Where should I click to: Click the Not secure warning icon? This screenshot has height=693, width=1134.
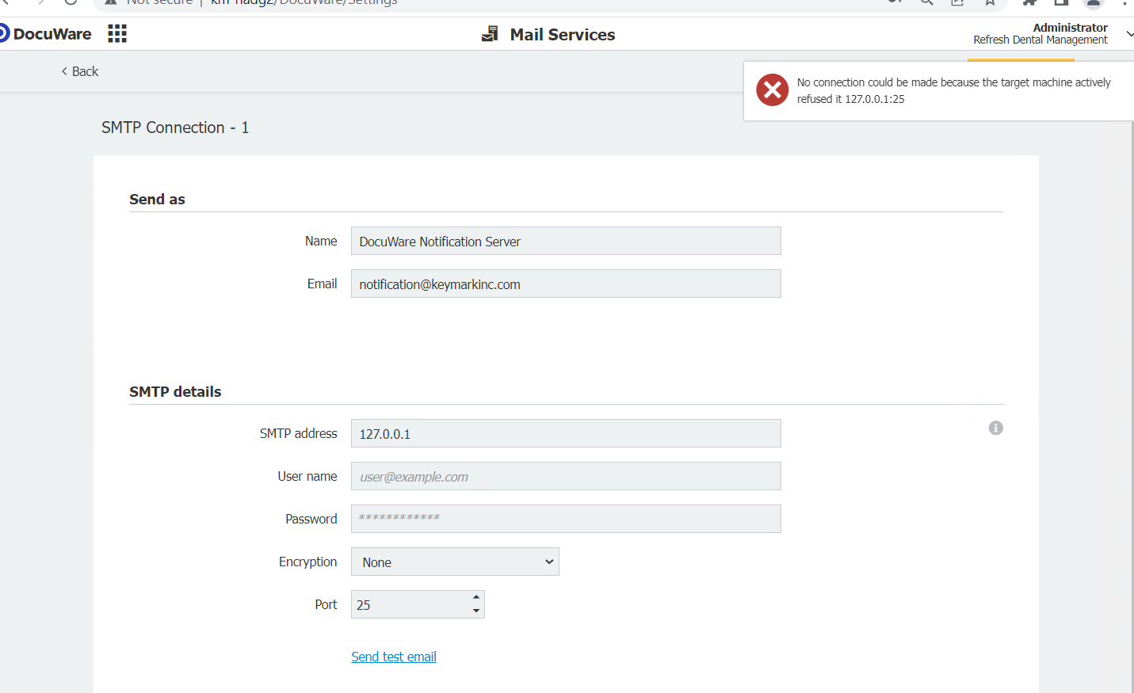pyautogui.click(x=111, y=2)
